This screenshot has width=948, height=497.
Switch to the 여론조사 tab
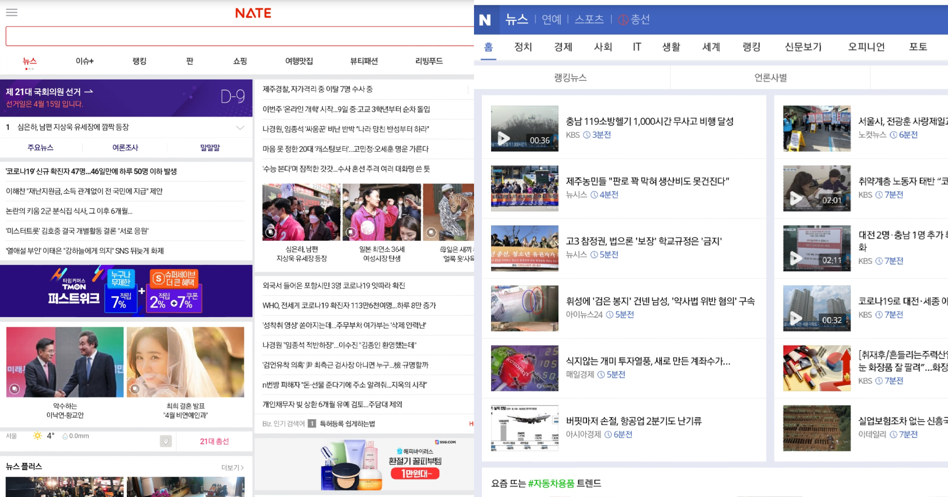coord(125,147)
